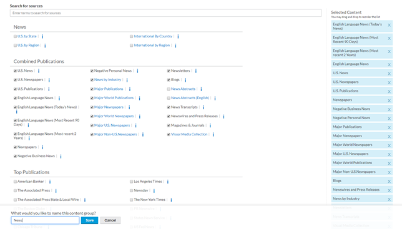
Task: Select Newswires and Press Releases in Selected Content
Action: pos(362,190)
